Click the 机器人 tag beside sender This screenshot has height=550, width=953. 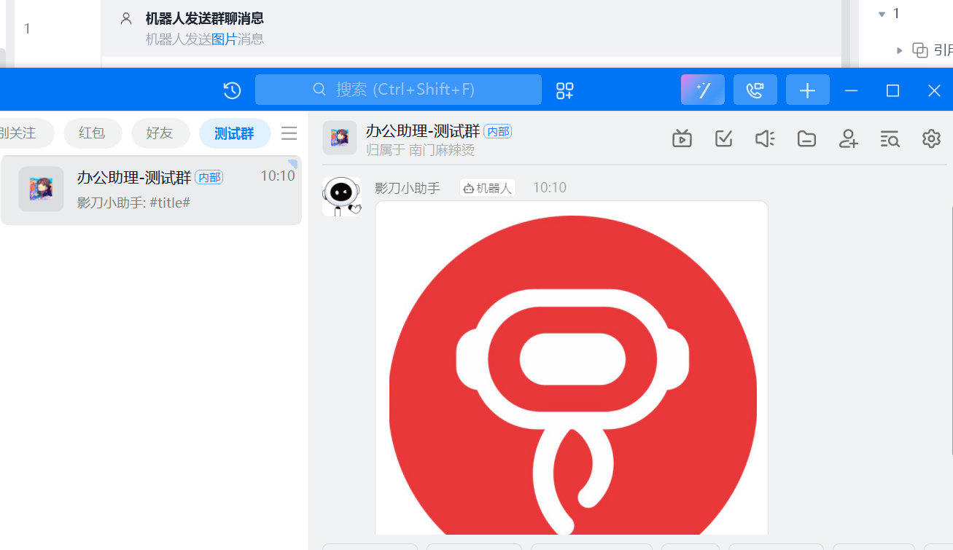pos(488,188)
